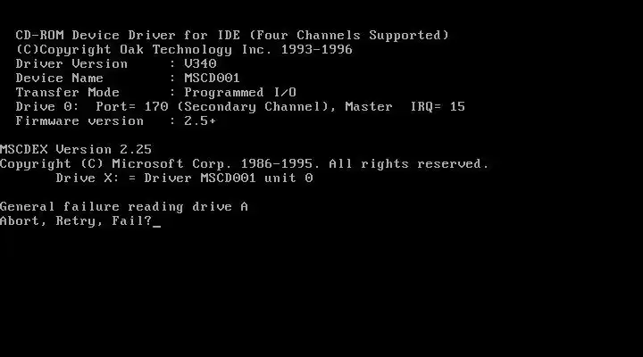This screenshot has width=643, height=357.
Task: Click the Firmware version 2.5+ value
Action: click(x=200, y=120)
